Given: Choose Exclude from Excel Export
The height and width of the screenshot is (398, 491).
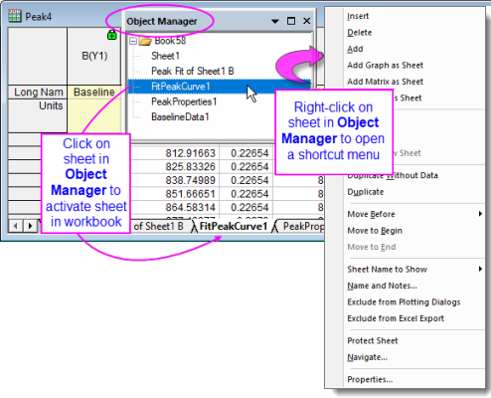Looking at the screenshot, I should tap(396, 318).
